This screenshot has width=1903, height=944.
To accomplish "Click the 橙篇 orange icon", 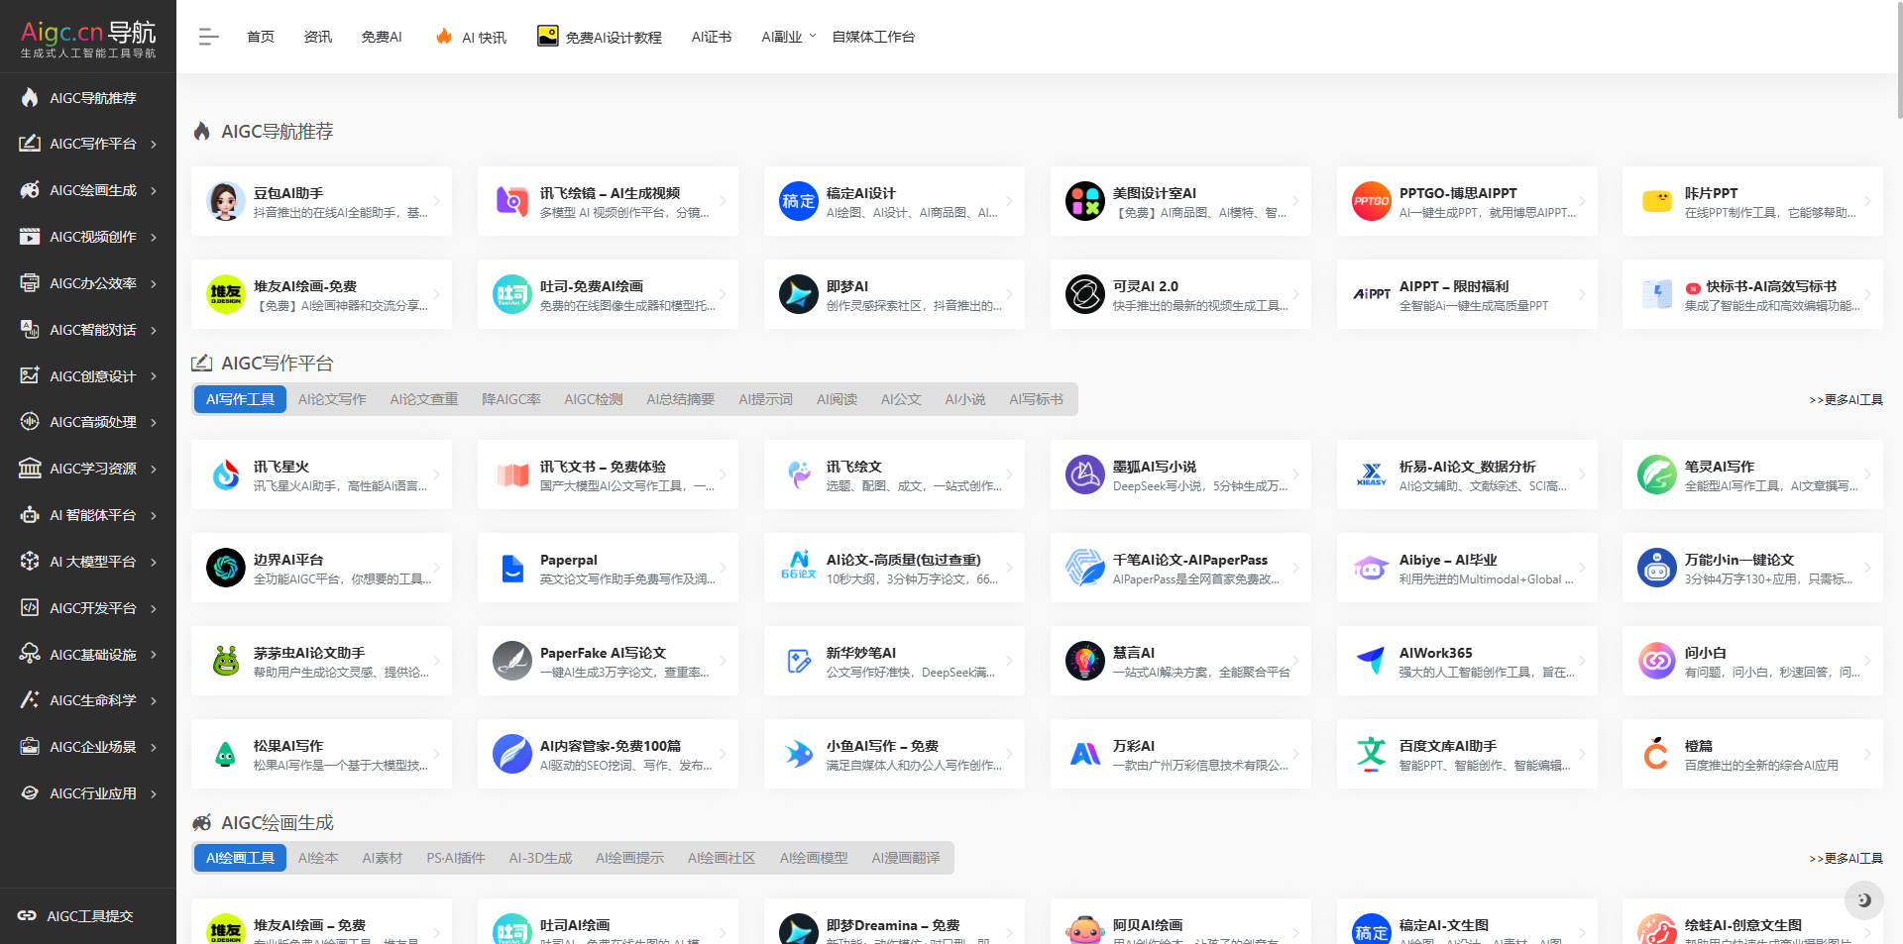I will [1657, 754].
